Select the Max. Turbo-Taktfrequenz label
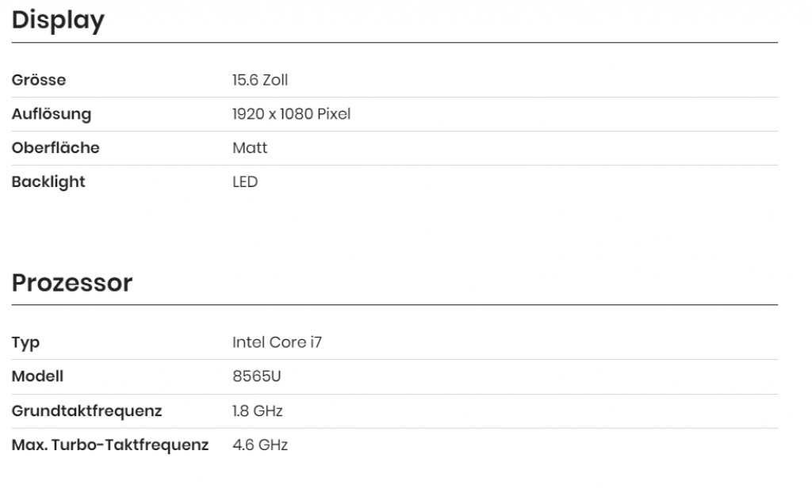 pyautogui.click(x=110, y=445)
